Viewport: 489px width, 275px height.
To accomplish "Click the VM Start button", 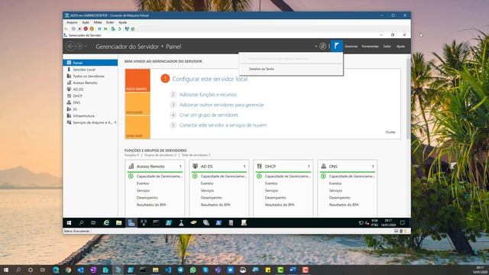I will click(69, 222).
